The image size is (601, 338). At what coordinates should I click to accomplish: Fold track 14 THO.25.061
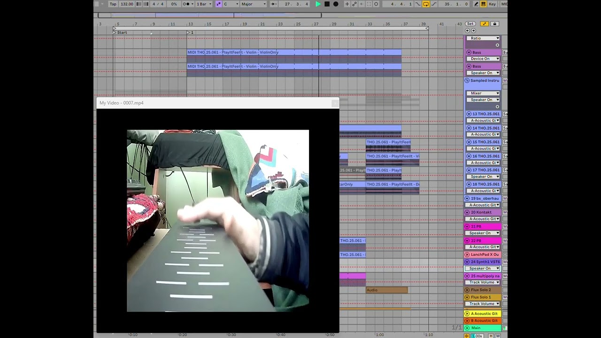point(469,128)
